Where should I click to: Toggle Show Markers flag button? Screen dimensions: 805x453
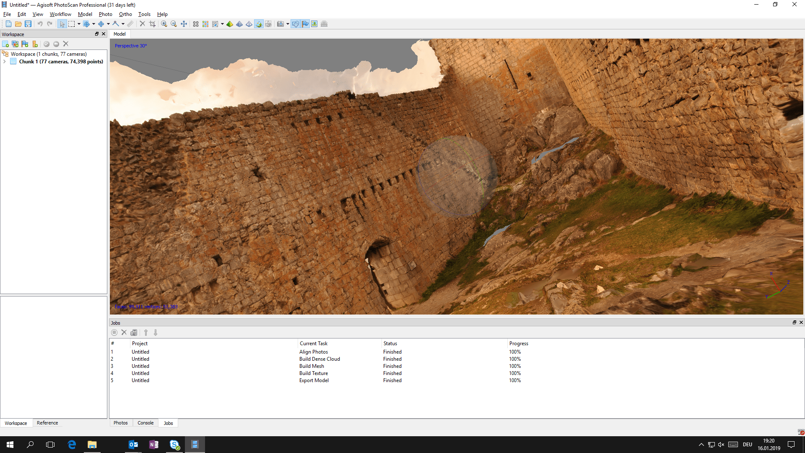click(x=305, y=24)
